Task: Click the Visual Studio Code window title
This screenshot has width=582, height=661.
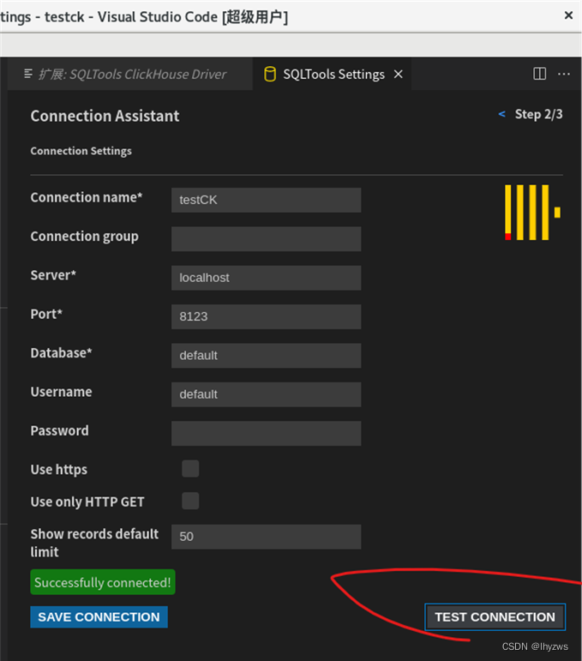Action: pyautogui.click(x=144, y=17)
